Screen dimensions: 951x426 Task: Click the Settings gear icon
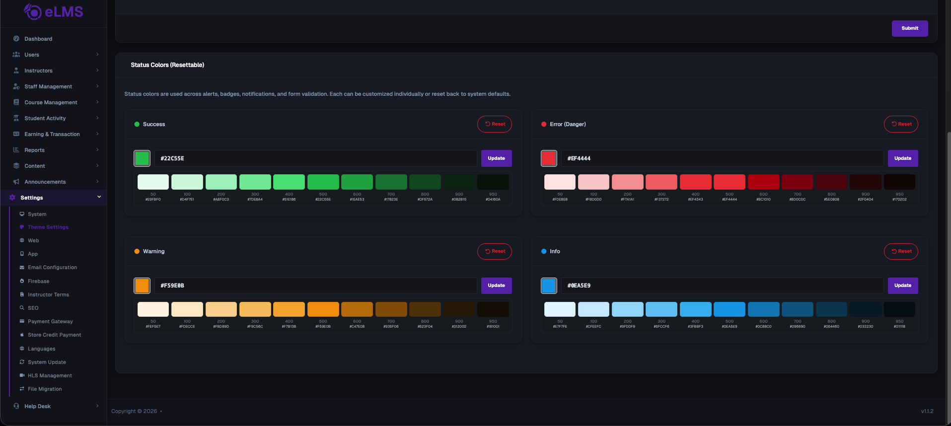click(x=12, y=198)
